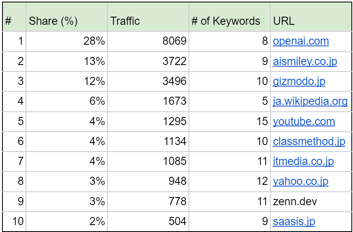This screenshot has height=232, width=353.
Task: Visit the gizmodo.jp link
Action: [299, 81]
